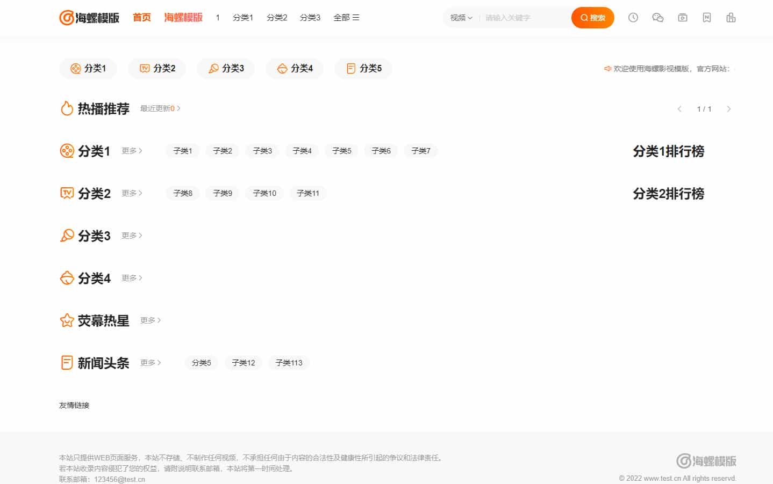Go to previous page of 热播推荐
Image resolution: width=773 pixels, height=484 pixels.
pos(679,109)
